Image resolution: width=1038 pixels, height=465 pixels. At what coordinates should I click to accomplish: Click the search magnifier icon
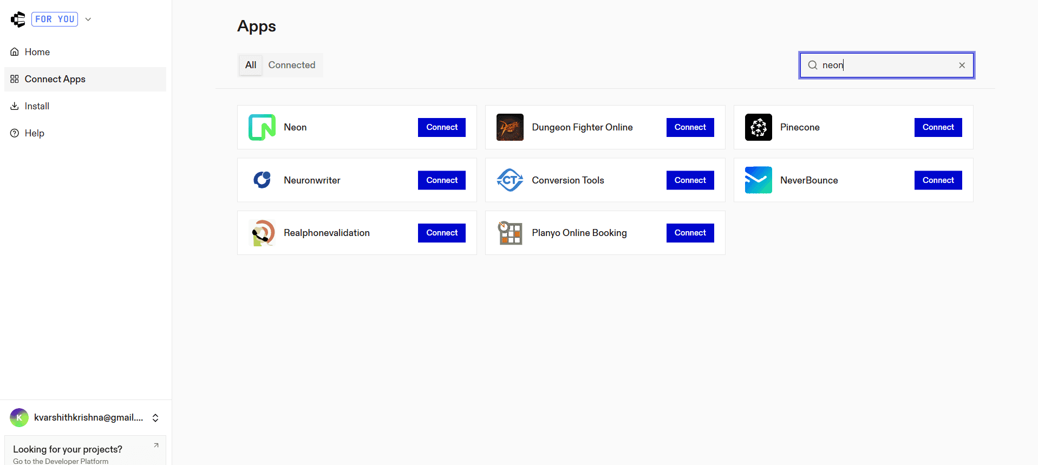(813, 66)
